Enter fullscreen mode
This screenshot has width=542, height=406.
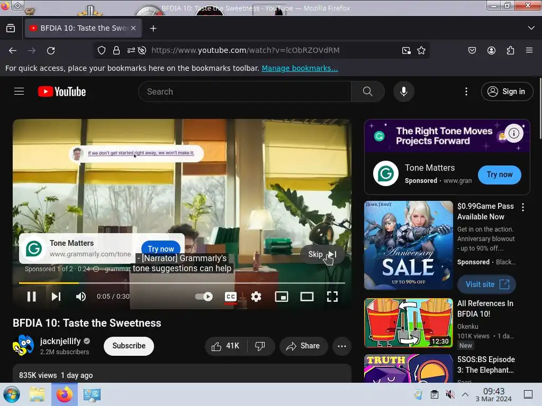coord(332,297)
